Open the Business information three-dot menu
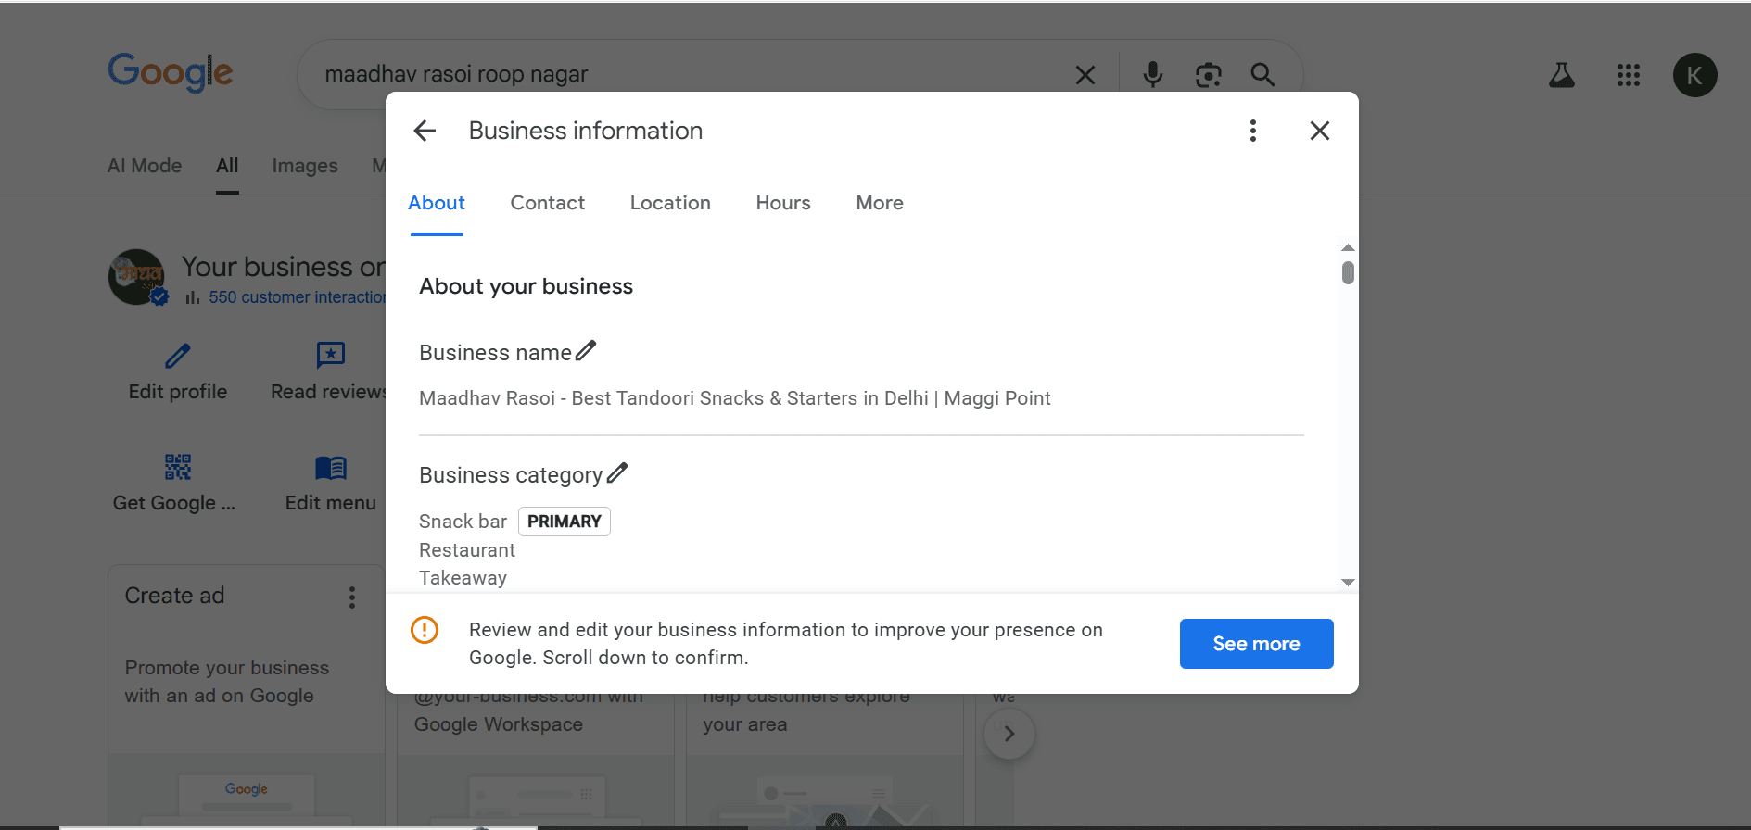 1253,131
